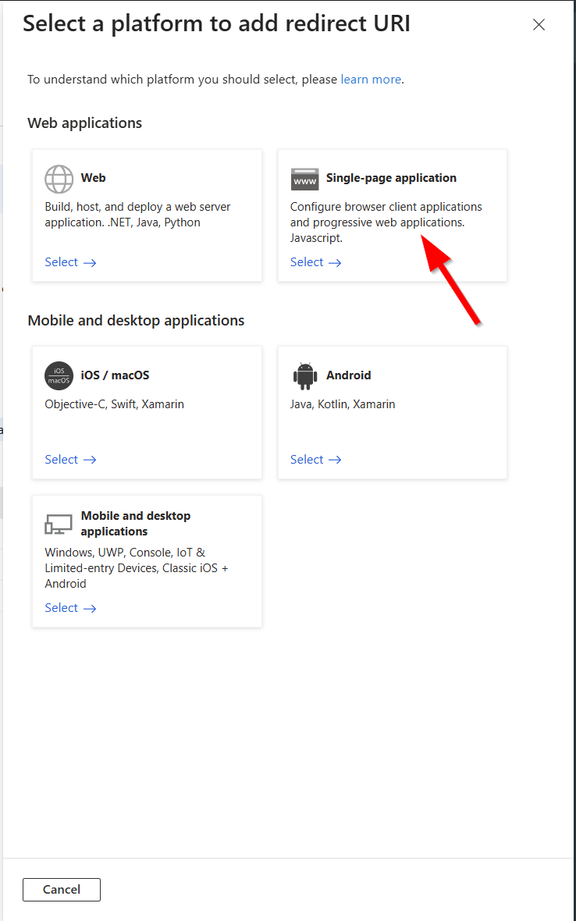The height and width of the screenshot is (921, 576).
Task: Click the 'Build, host, and deploy' description
Action: click(137, 215)
